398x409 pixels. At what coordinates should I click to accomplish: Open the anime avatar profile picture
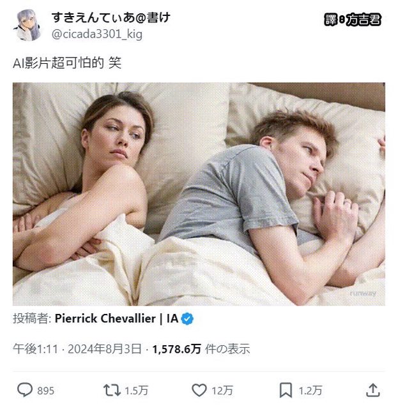tap(27, 26)
